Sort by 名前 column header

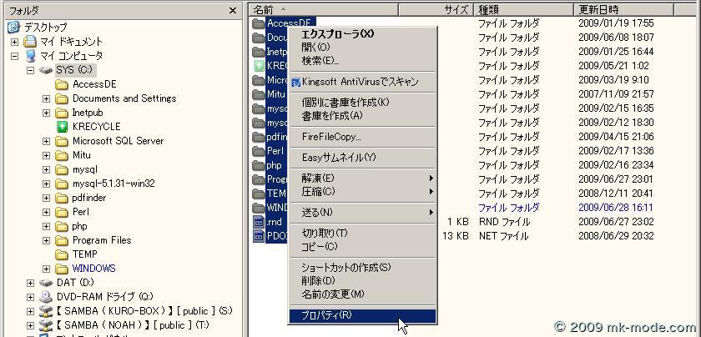click(324, 9)
